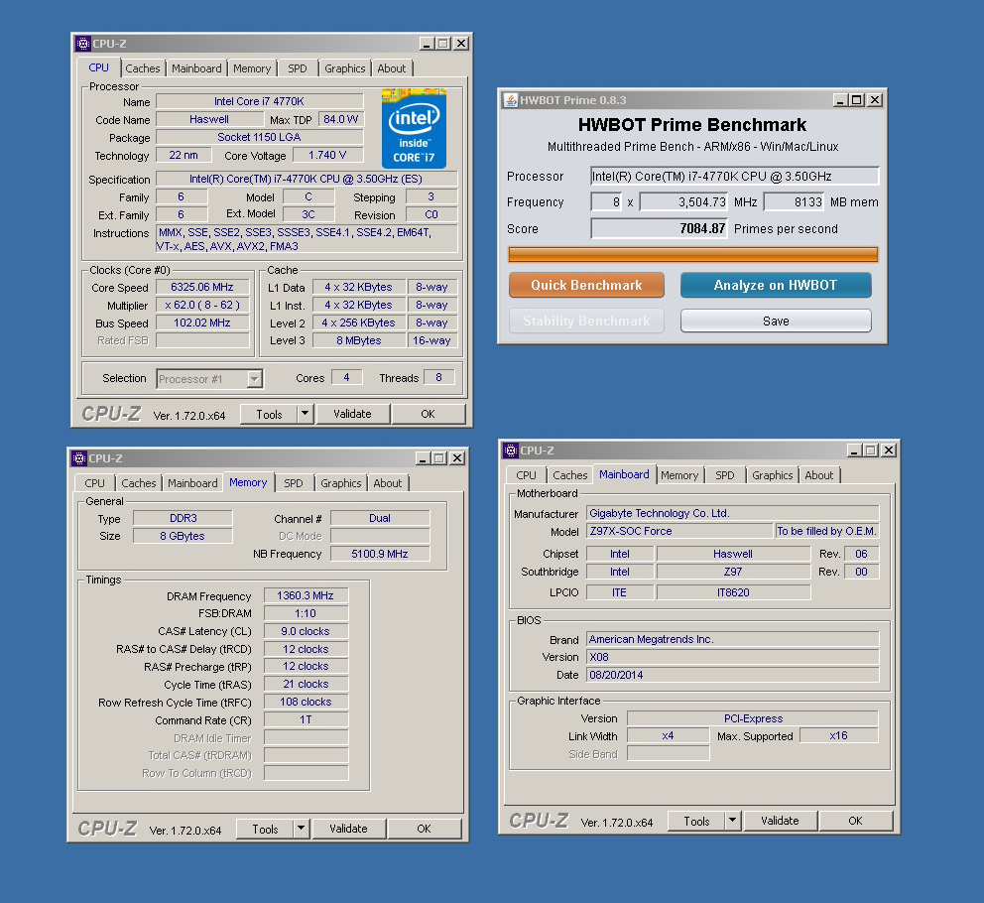Click the name field Intel Core i7 4770K
This screenshot has height=903, width=984.
259,101
